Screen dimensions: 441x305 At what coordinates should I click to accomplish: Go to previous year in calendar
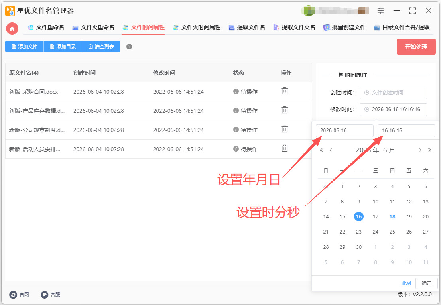point(321,150)
